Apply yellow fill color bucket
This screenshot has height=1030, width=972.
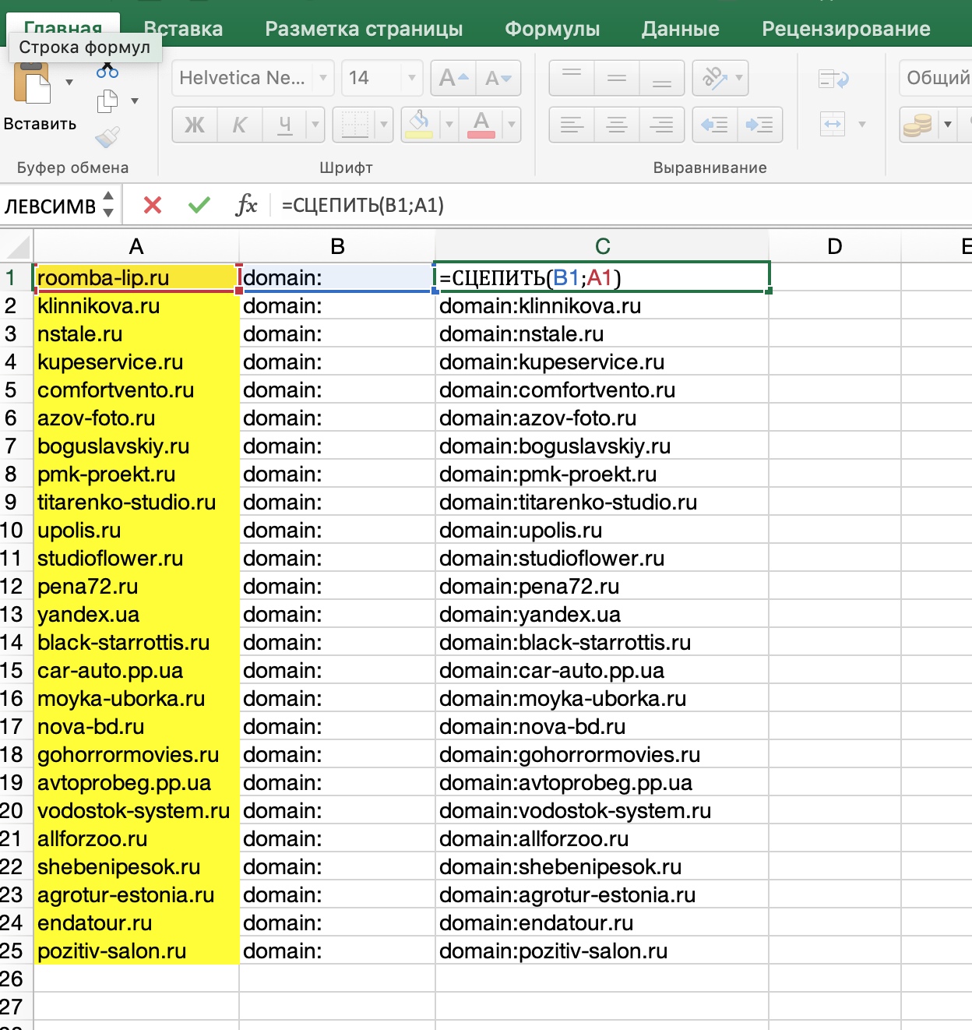421,125
